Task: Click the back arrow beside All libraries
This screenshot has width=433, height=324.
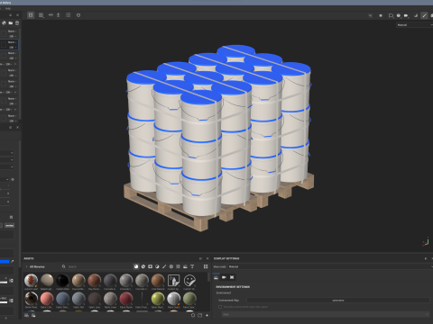Action: [x=26, y=266]
